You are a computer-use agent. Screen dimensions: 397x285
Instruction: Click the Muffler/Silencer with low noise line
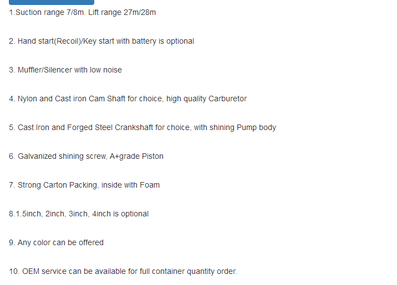pyautogui.click(x=65, y=70)
